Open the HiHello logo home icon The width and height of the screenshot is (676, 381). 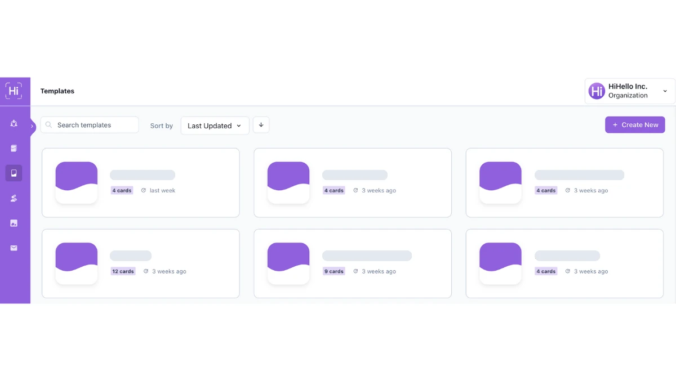(14, 90)
